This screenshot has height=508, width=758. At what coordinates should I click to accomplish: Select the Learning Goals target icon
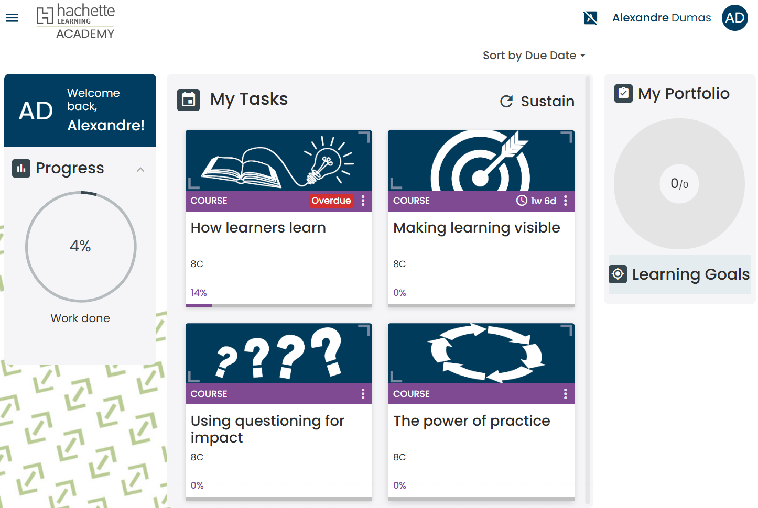click(x=618, y=274)
